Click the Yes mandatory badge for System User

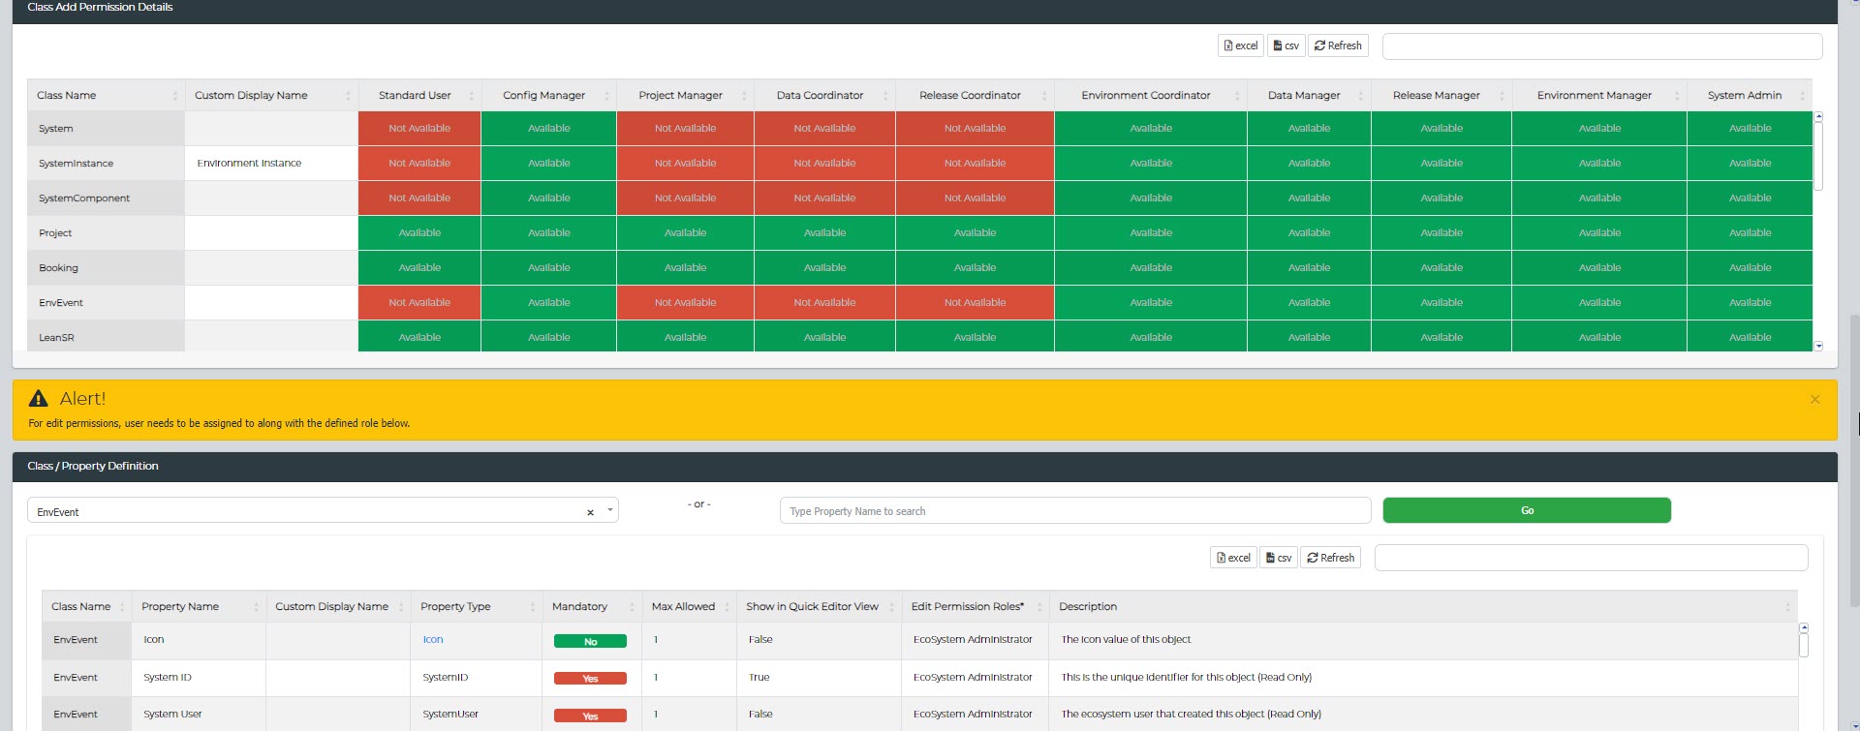(x=590, y=716)
